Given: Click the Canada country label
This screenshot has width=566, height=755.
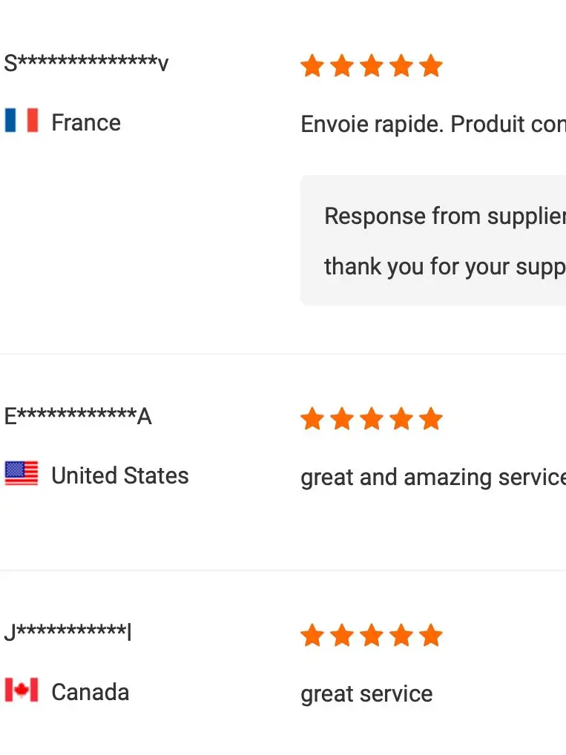Looking at the screenshot, I should pos(91,692).
